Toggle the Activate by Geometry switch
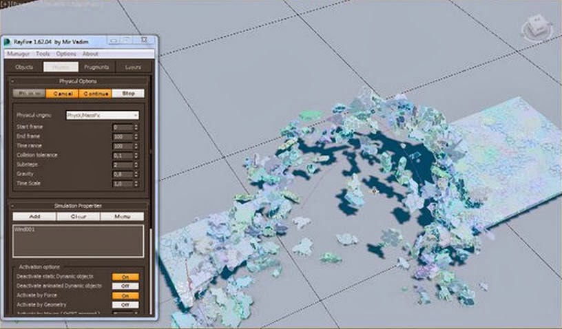Image resolution: width=562 pixels, height=329 pixels. click(125, 305)
